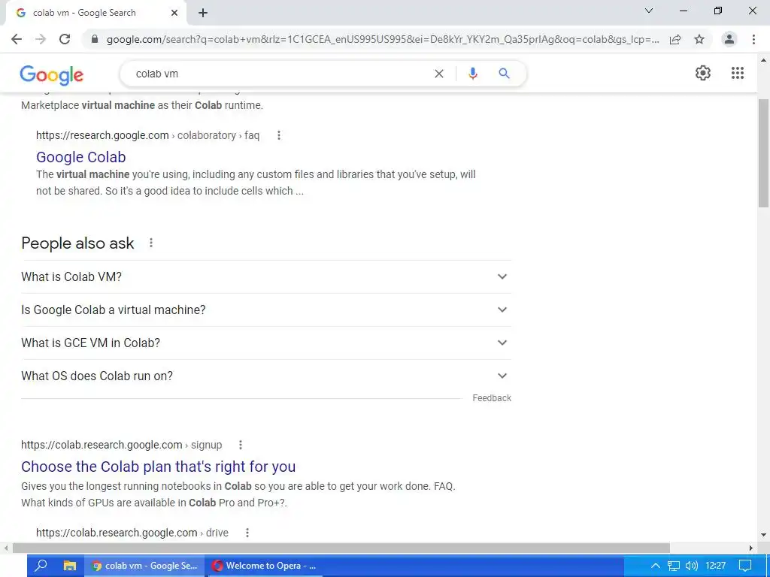Click the scroll left arrow

pos(6,548)
